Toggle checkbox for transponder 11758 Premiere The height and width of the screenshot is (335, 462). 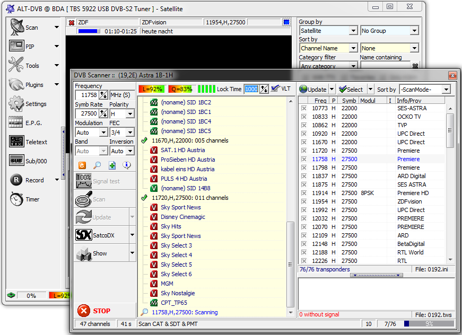coord(304,159)
